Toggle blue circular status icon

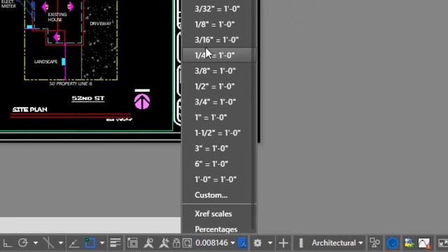click(x=392, y=243)
